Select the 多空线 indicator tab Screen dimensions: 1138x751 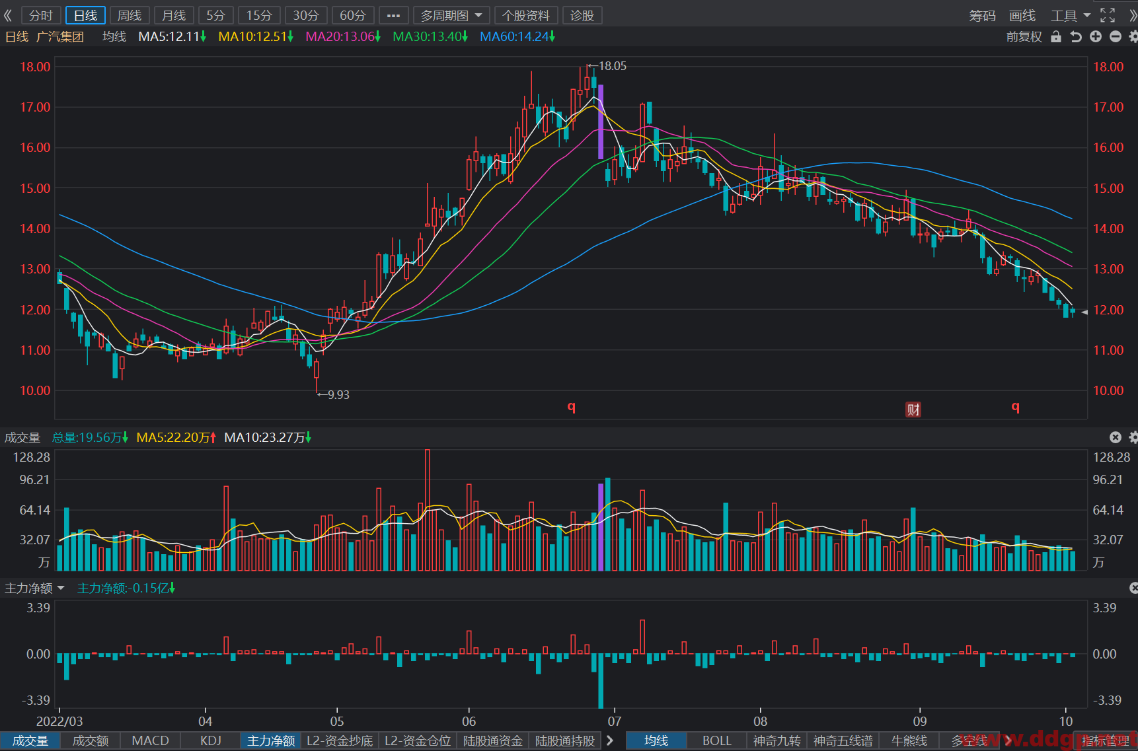pos(969,741)
